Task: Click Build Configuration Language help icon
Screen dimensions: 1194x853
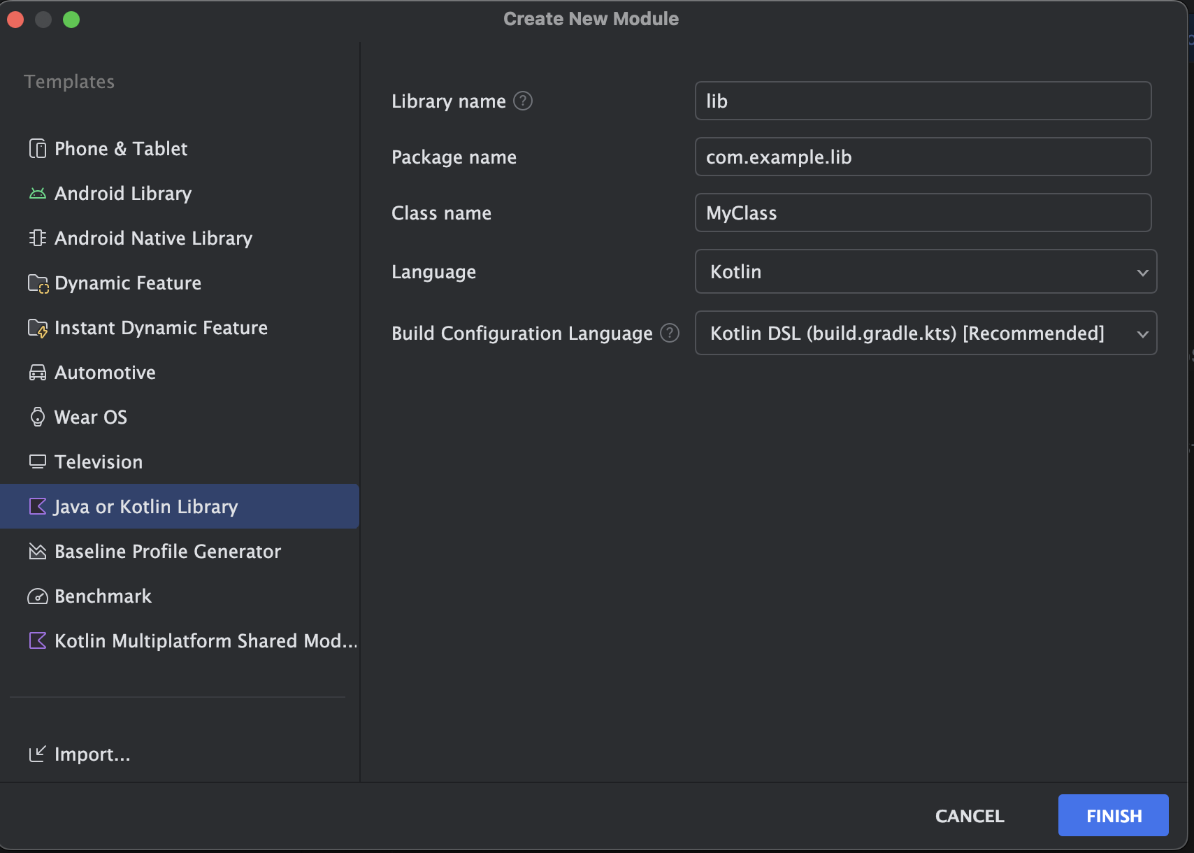Action: click(670, 334)
